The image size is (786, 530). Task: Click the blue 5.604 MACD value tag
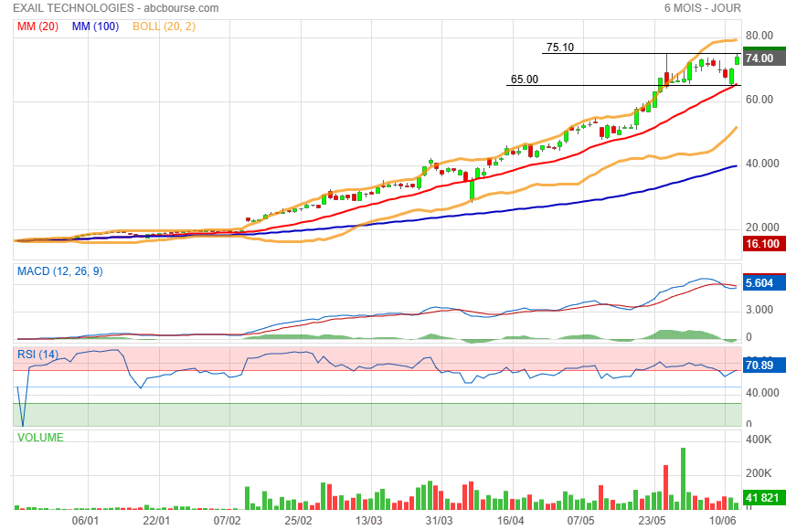click(x=764, y=282)
